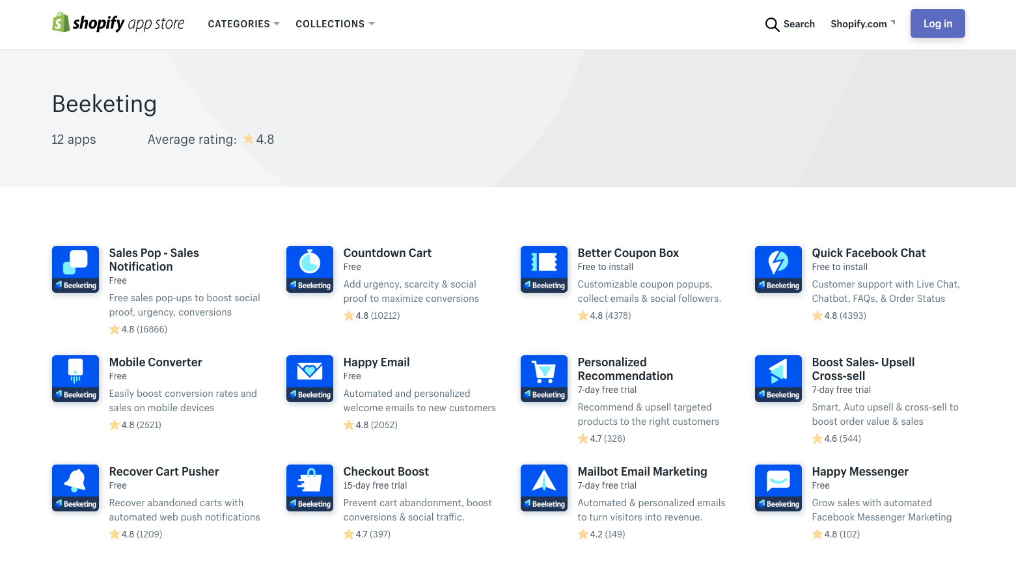
Task: Open the Personalized Recommendation title link
Action: pos(625,369)
